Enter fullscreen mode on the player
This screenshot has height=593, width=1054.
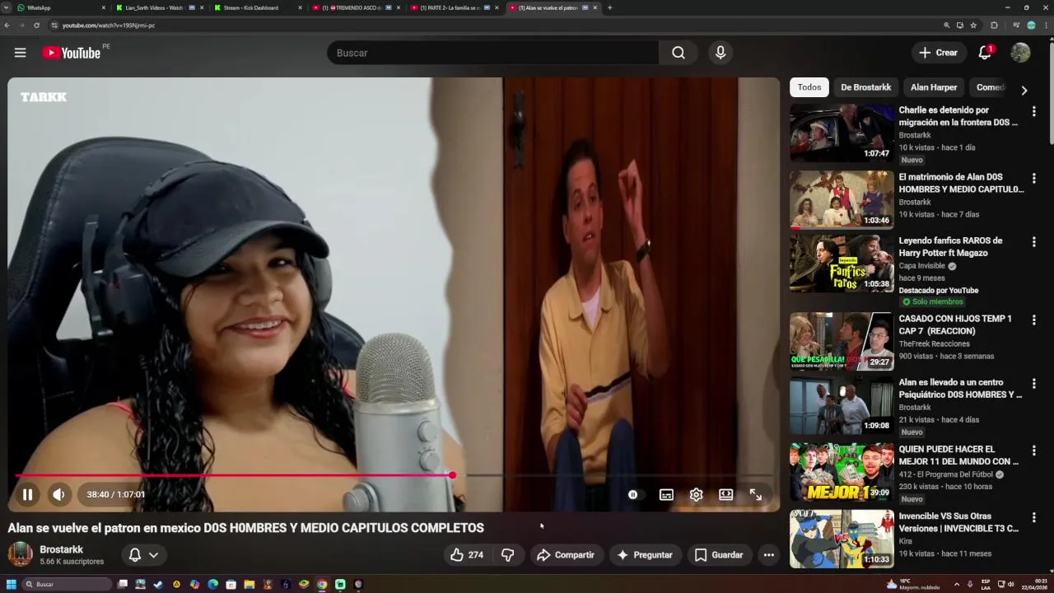click(755, 494)
